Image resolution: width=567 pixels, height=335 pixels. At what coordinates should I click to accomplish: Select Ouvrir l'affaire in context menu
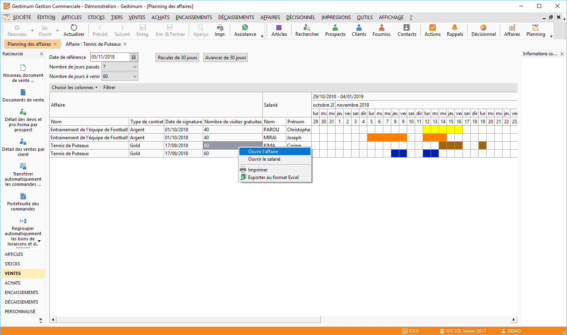click(x=275, y=152)
